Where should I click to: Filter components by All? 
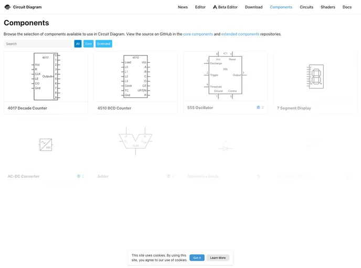pos(78,44)
